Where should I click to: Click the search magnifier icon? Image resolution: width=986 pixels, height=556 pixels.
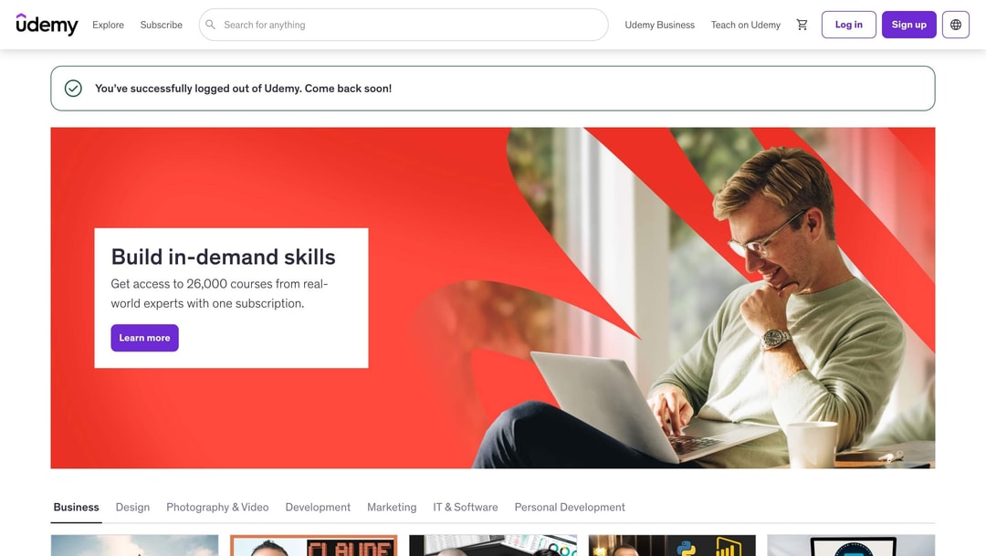click(x=211, y=25)
